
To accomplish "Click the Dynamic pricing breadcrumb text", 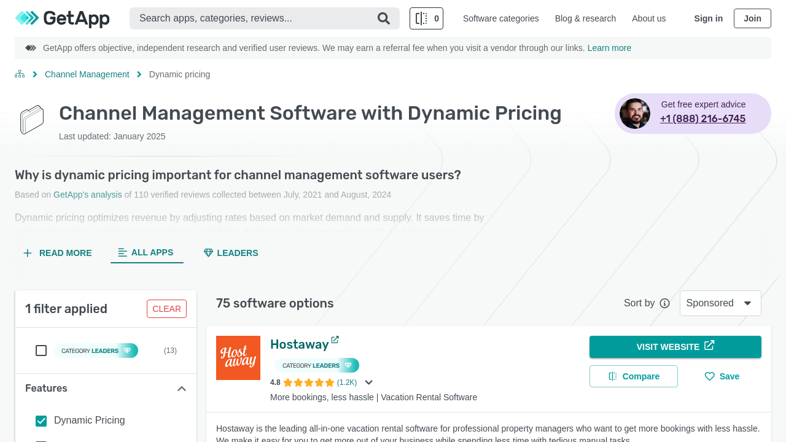I will coord(179,74).
